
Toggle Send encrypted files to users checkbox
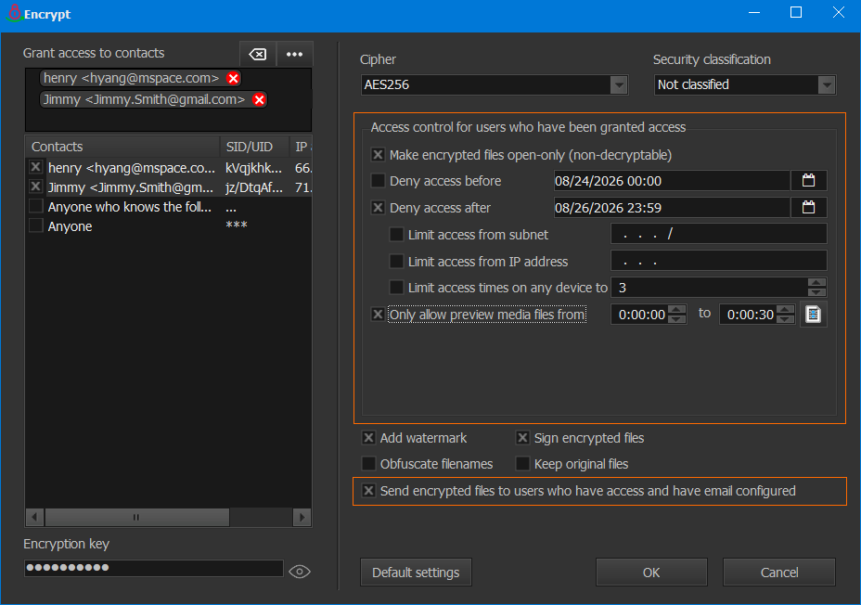coord(368,490)
